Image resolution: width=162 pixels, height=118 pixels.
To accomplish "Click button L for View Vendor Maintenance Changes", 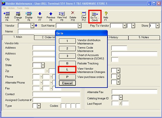I will (67, 69).
